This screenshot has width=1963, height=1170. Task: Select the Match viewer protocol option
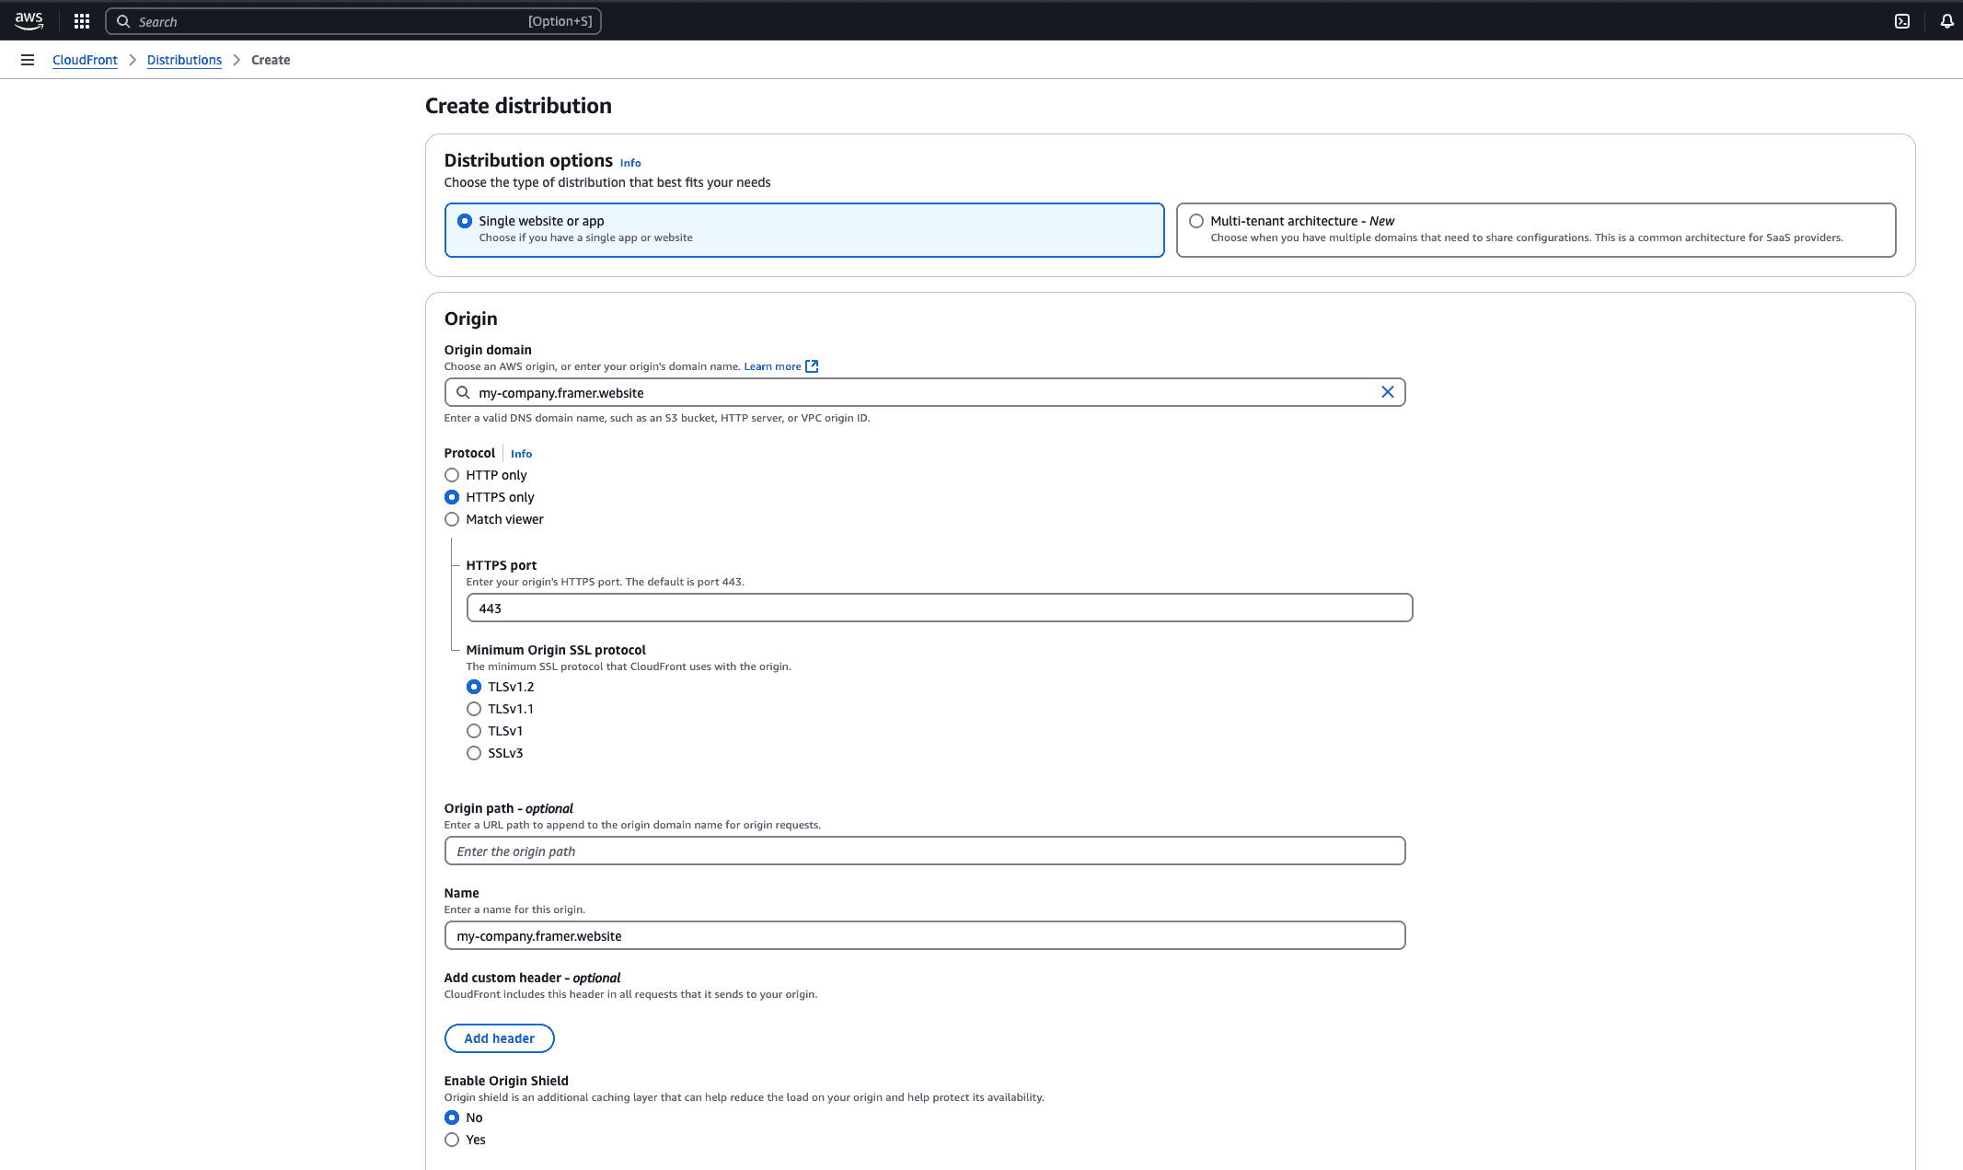[x=452, y=519]
